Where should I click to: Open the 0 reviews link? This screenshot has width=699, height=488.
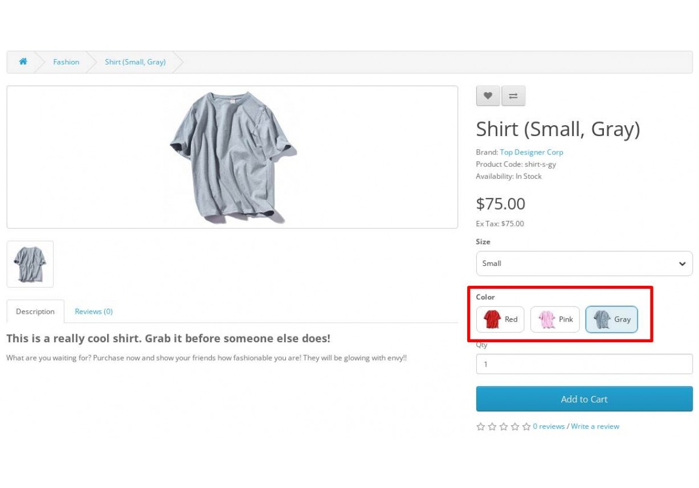[549, 427]
